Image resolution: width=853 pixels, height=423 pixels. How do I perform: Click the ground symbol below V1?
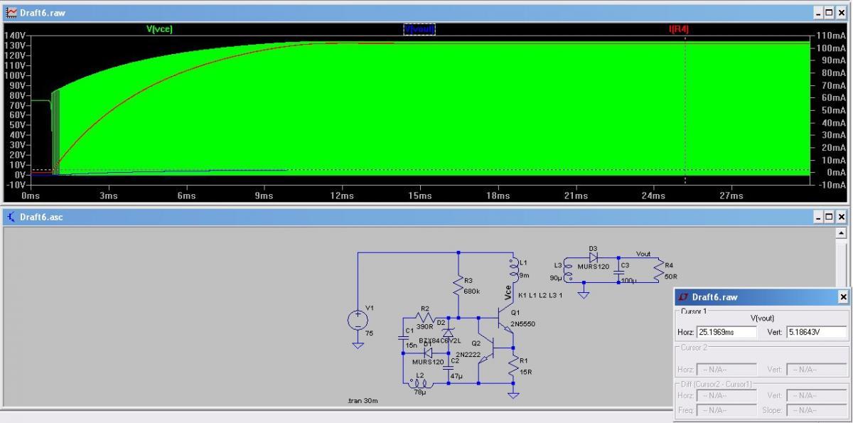(x=358, y=345)
